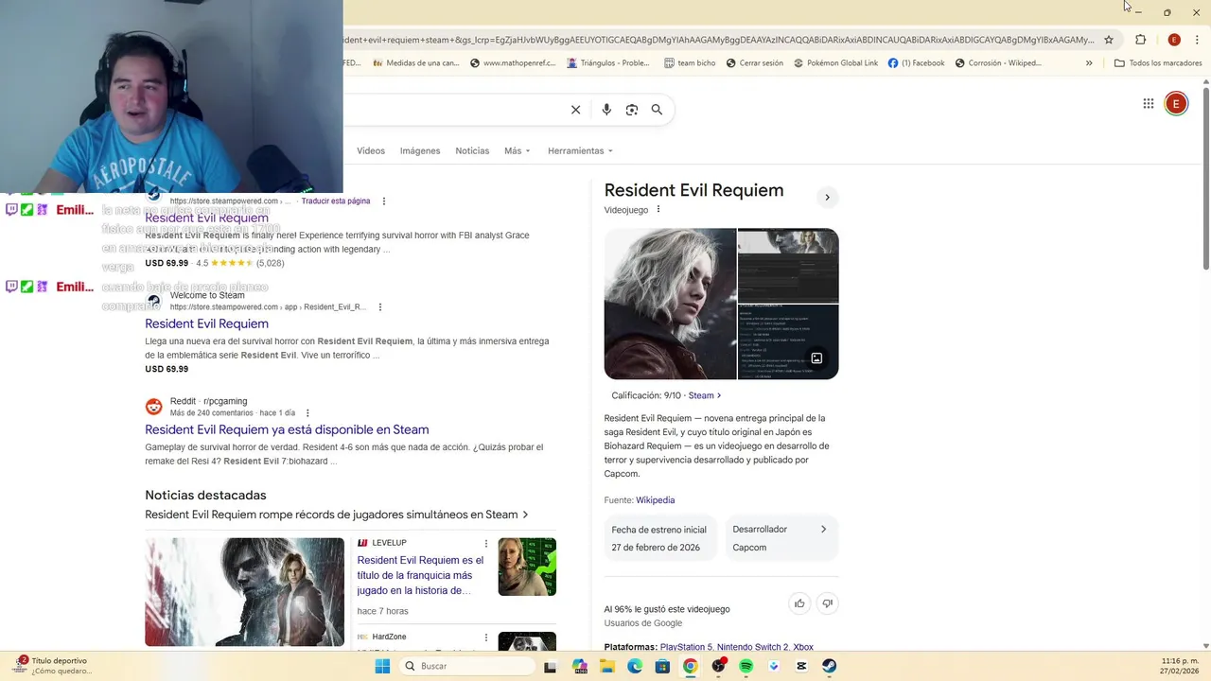
Task: Open the featured news image thumbnail
Action: (x=244, y=592)
